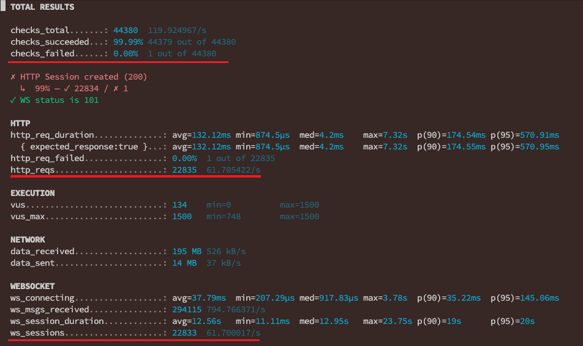Click the ↳ arrow before 99%
Image resolution: width=583 pixels, height=346 pixels.
coord(23,89)
